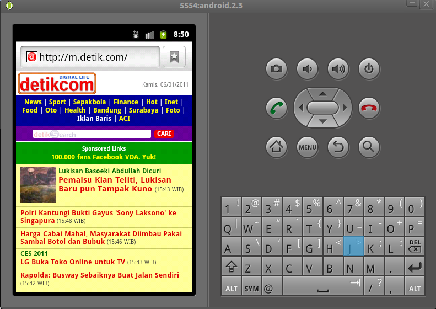436x309 pixels.
Task: Open the Inet section link
Action: tap(171, 102)
